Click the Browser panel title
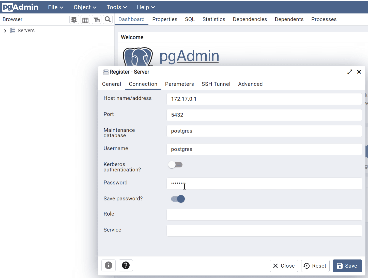The width and height of the screenshot is (368, 278). click(12, 19)
